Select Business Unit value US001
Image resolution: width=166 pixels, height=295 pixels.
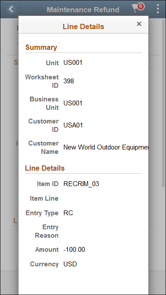[73, 103]
